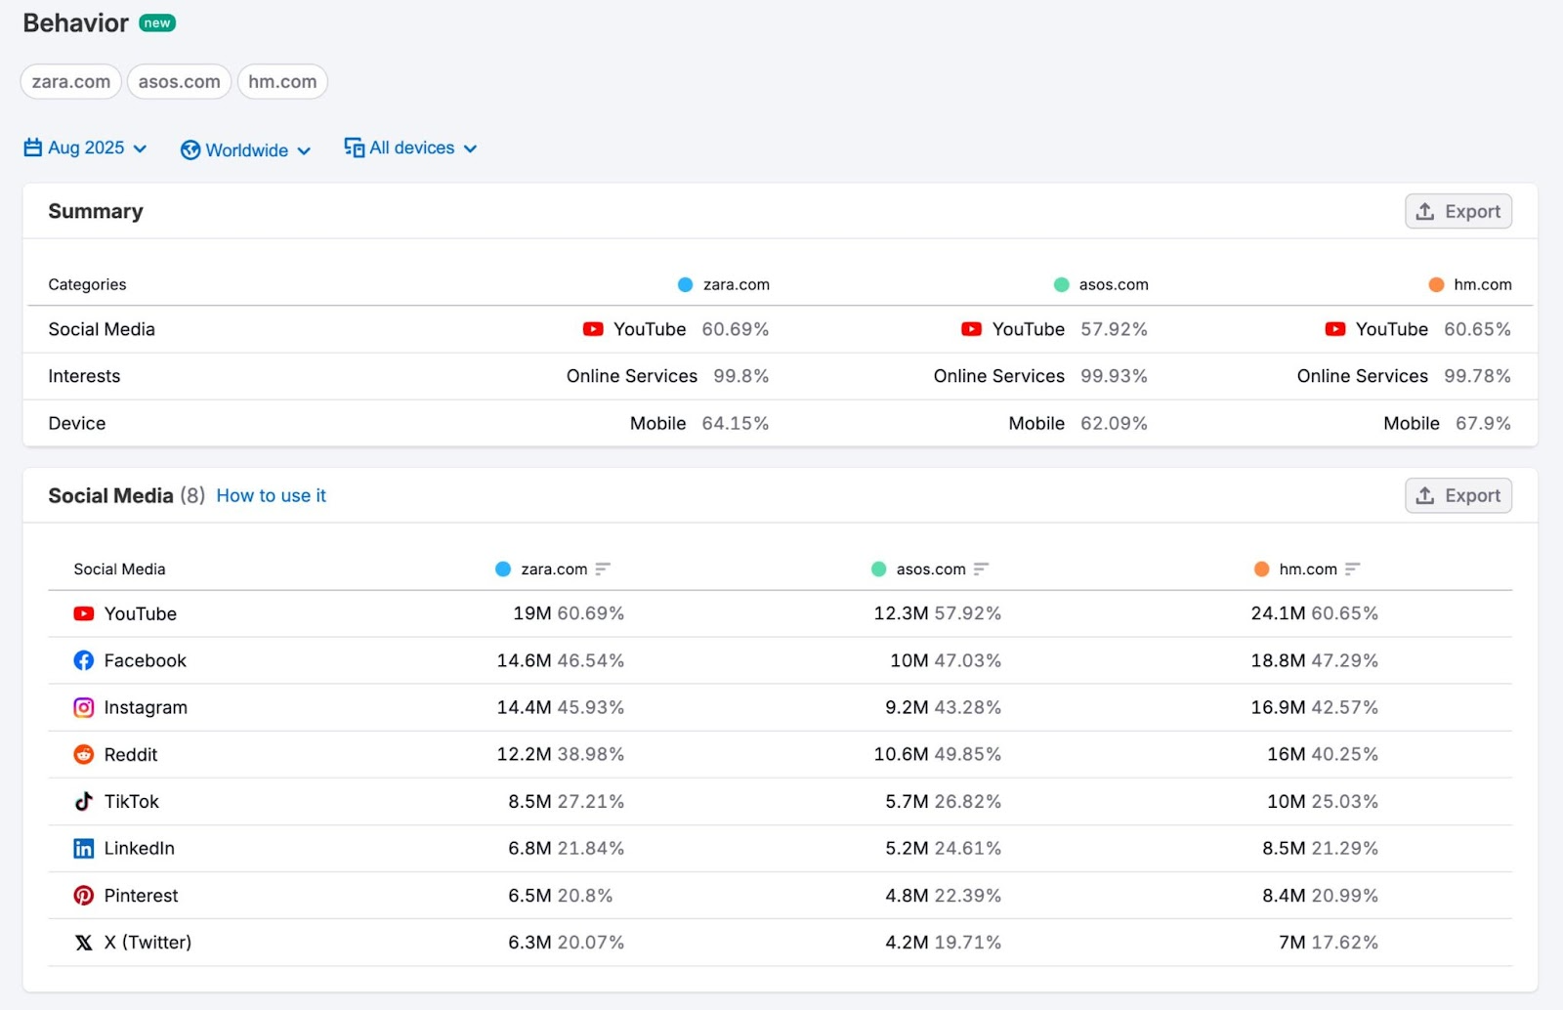Viewport: 1563px width, 1010px height.
Task: Export the Summary section data
Action: point(1458,211)
